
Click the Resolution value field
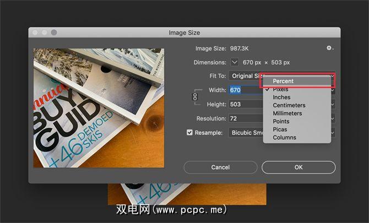[x=246, y=118]
